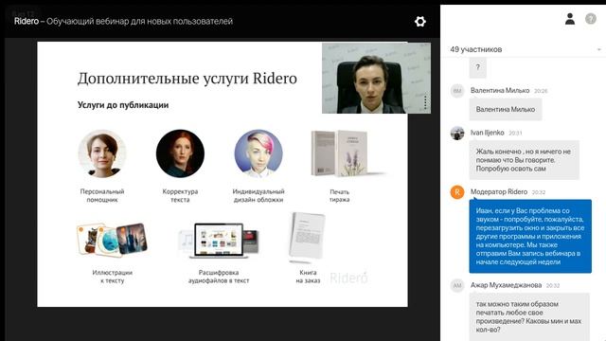Click the 'Иллюстрации к тексту' label

[112, 277]
